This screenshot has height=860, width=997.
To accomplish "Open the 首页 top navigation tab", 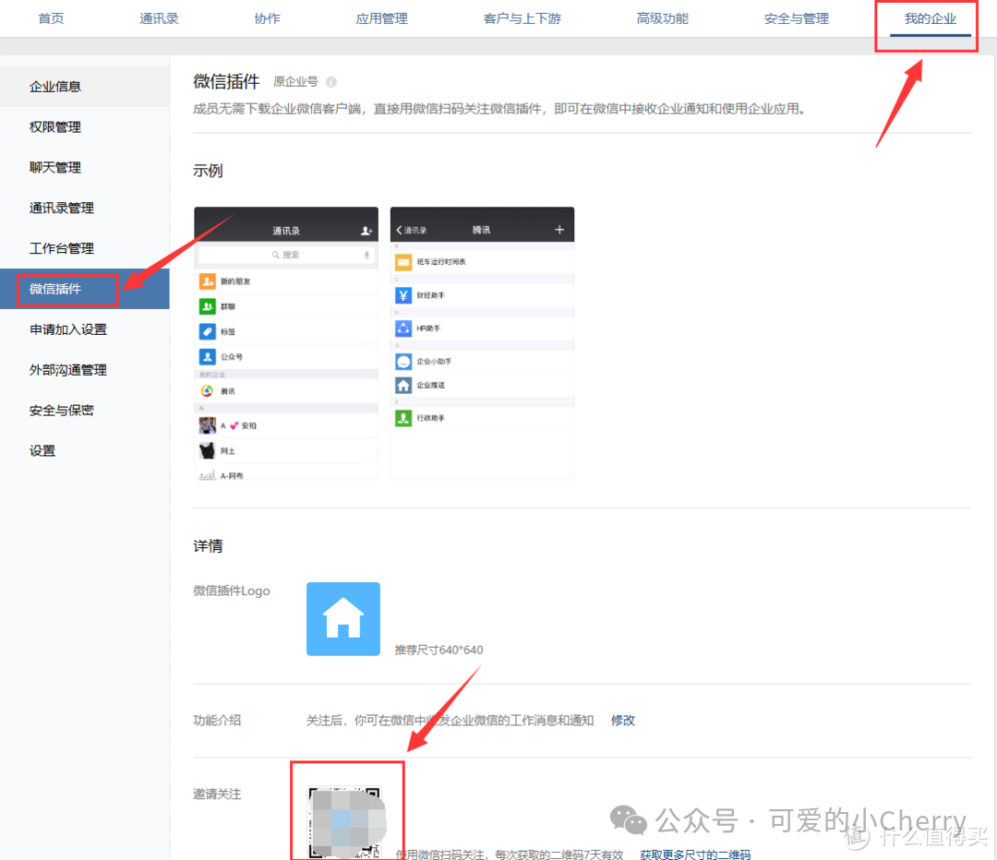I will pyautogui.click(x=51, y=18).
